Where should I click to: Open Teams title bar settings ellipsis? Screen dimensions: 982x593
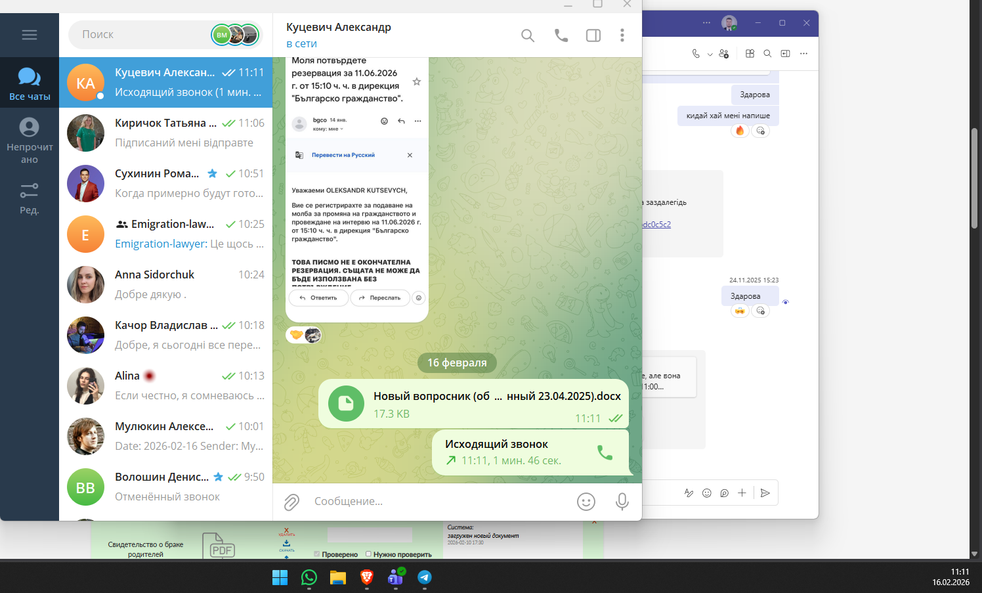706,23
